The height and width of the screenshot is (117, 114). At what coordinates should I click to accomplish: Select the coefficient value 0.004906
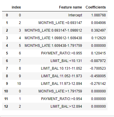pos(98,23)
